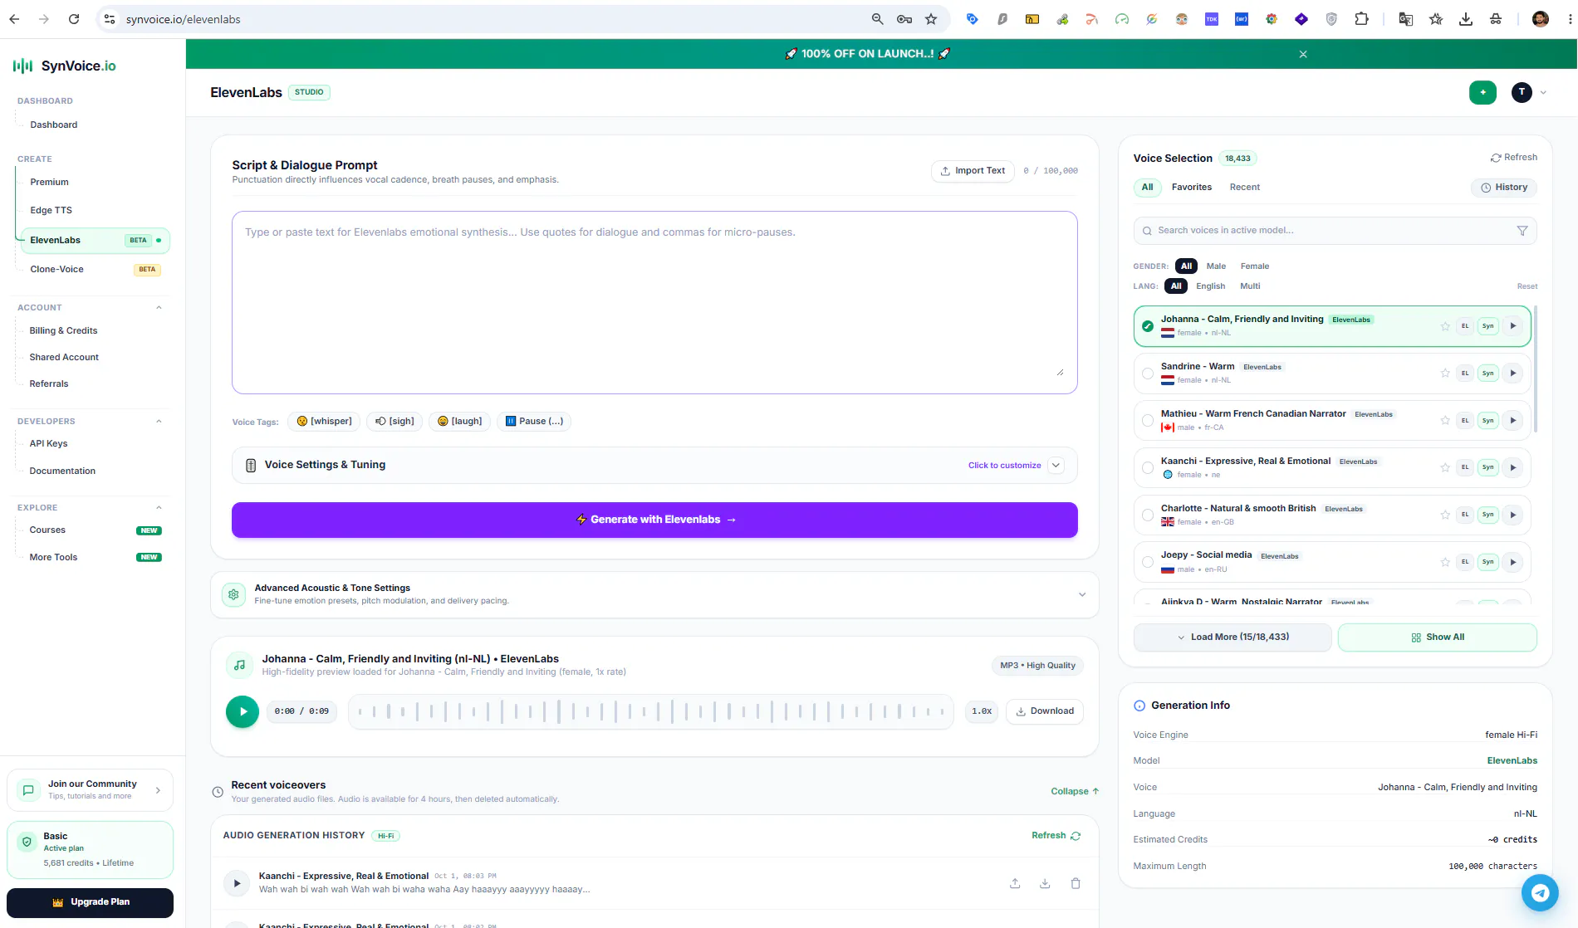
Task: Collapse the Developers sidebar section
Action: [159, 422]
